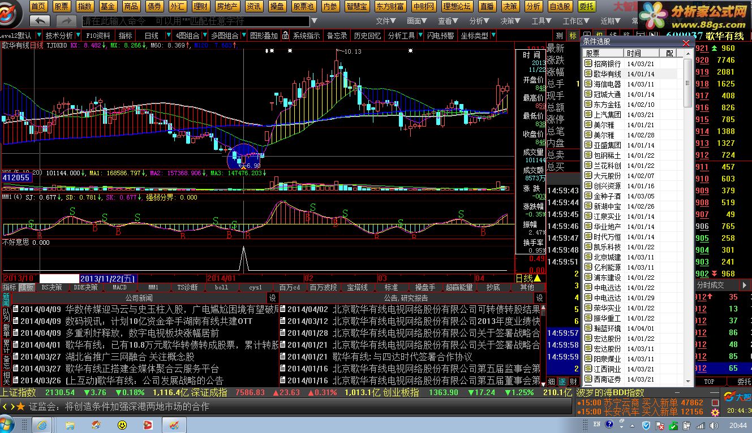
Task: Click the 基金 top navigation button
Action: (108, 6)
